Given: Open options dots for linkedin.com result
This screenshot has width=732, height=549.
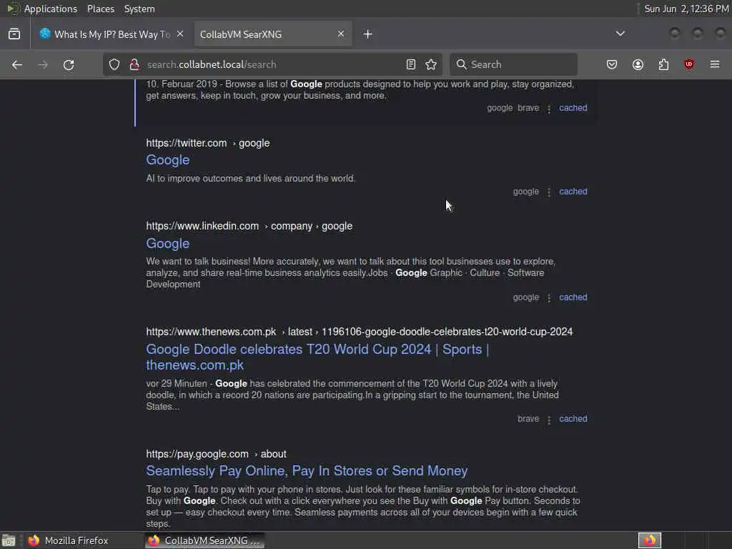Looking at the screenshot, I should [x=549, y=298].
